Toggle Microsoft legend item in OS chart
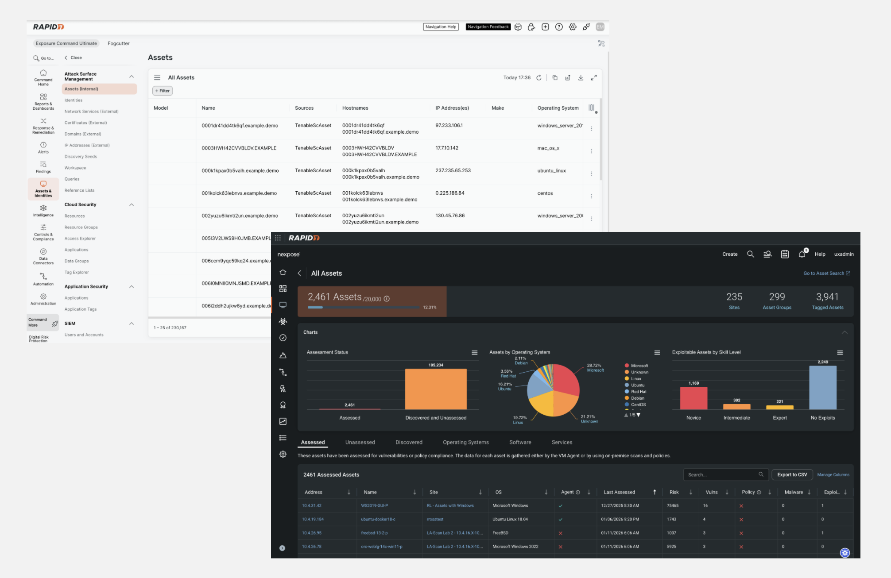This screenshot has height=578, width=891. tap(636, 366)
